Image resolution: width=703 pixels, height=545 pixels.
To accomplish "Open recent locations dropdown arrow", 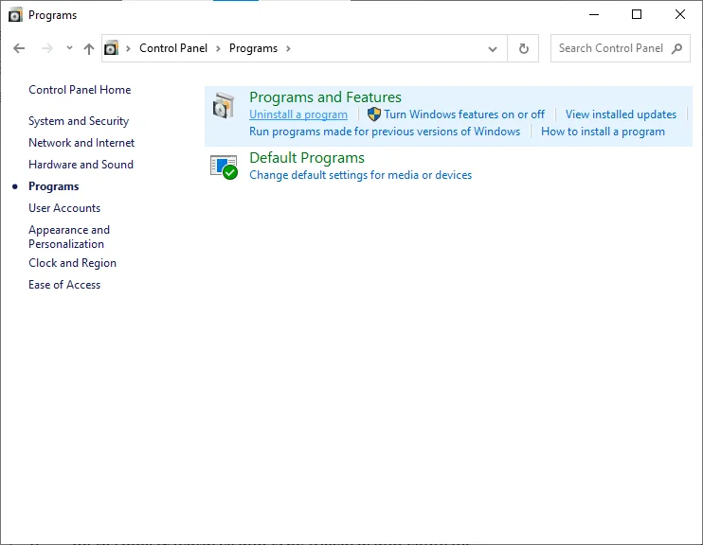I will (x=69, y=48).
